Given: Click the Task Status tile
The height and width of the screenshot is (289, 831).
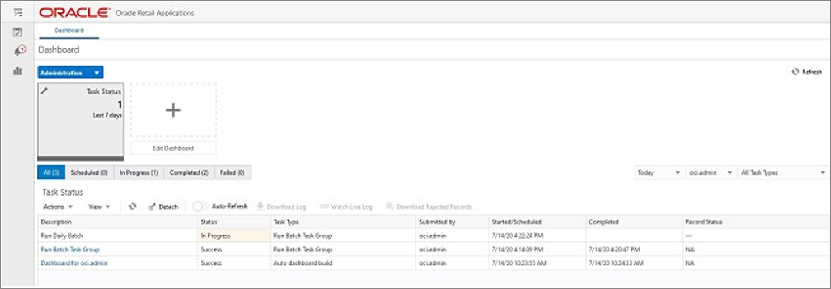Looking at the screenshot, I should coord(80,121).
